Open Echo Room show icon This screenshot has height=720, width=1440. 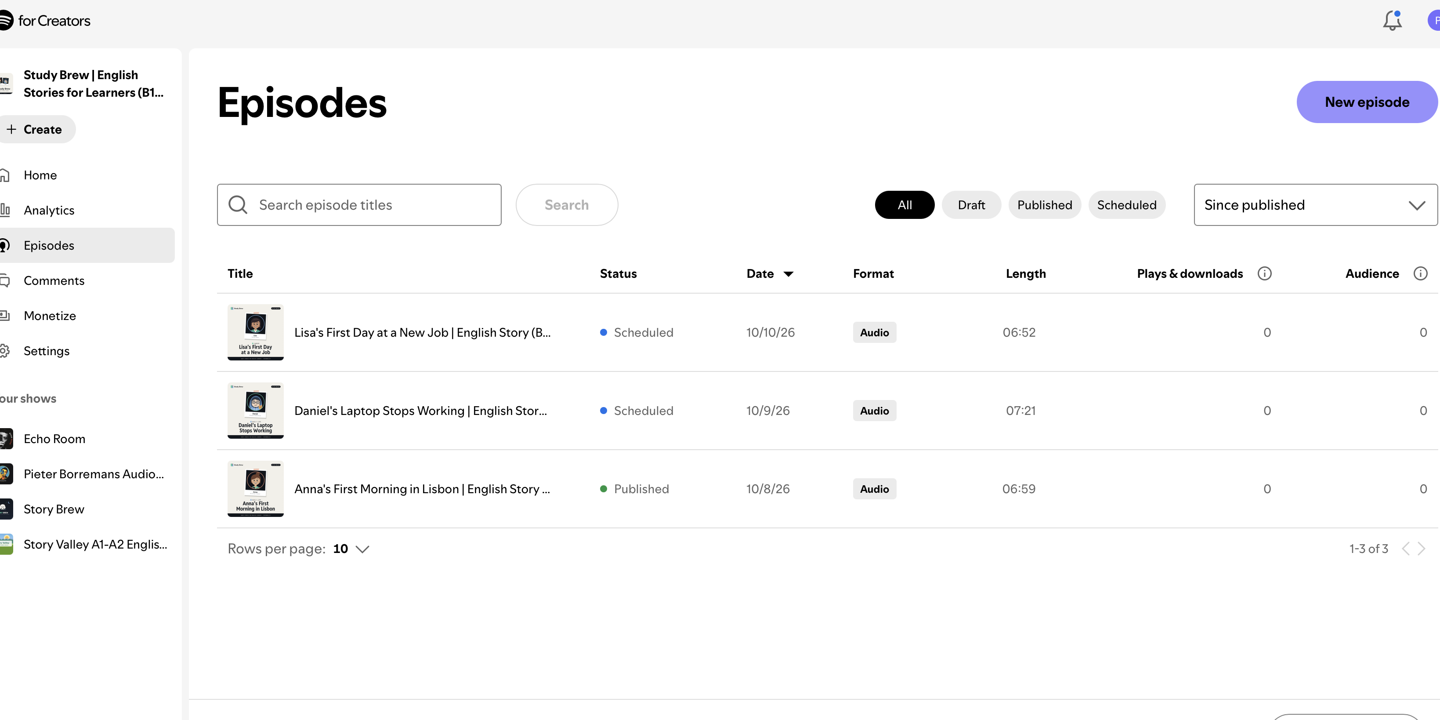click(6, 439)
